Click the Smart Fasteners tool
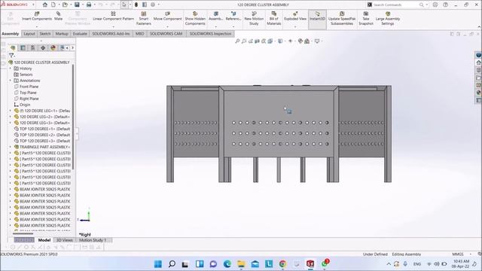This screenshot has height=271, width=482. (x=144, y=18)
